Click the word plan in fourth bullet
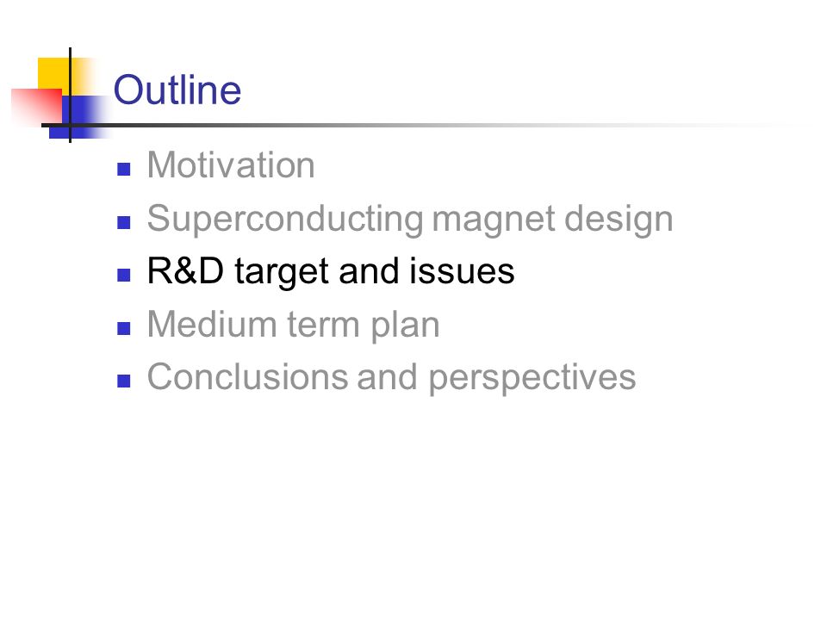This screenshot has width=827, height=620. pos(405,325)
